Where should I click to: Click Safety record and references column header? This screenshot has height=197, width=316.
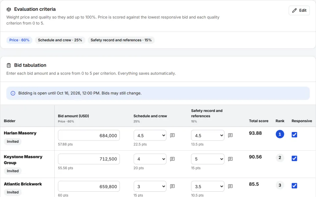click(x=207, y=113)
